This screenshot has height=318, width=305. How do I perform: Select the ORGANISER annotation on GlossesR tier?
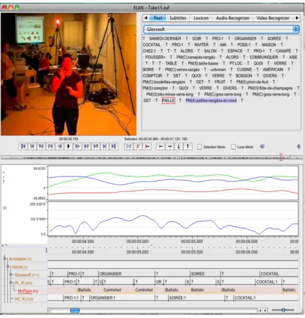click(x=127, y=274)
